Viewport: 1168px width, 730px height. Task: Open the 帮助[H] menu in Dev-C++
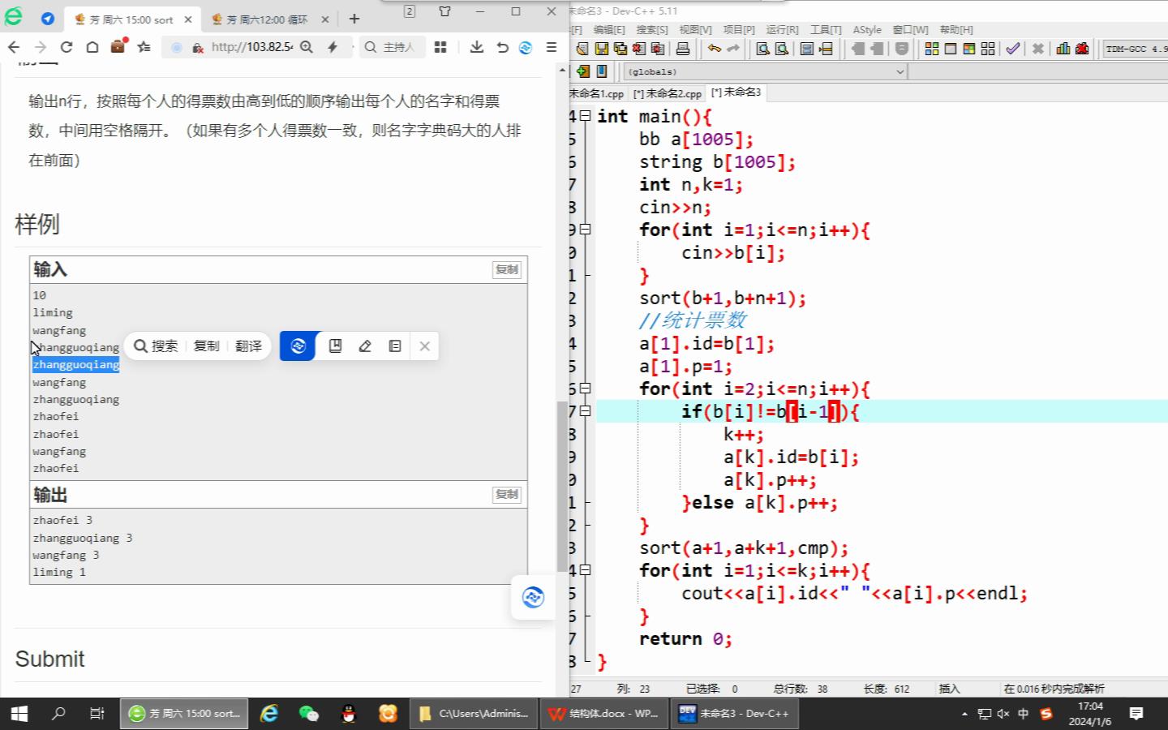(x=956, y=29)
